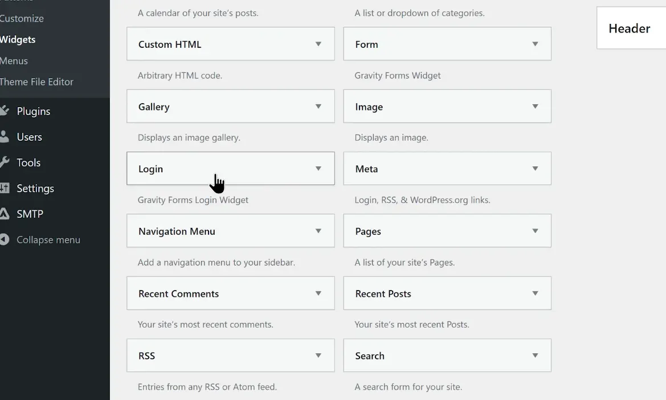This screenshot has width=666, height=400.
Task: Open the Menus submenu item
Action: click(x=14, y=60)
